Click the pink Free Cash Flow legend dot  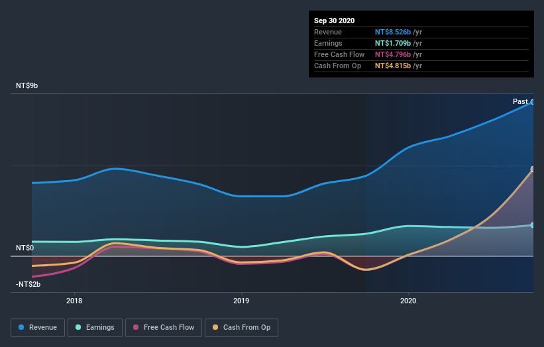pyautogui.click(x=136, y=327)
